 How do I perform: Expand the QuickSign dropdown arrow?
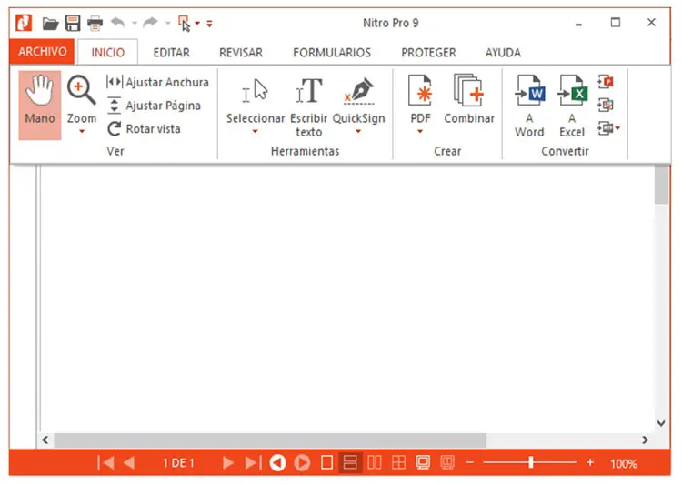click(358, 131)
